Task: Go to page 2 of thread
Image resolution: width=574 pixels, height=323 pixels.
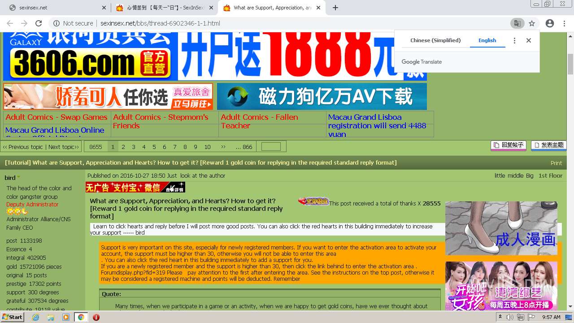Action: coord(123,147)
